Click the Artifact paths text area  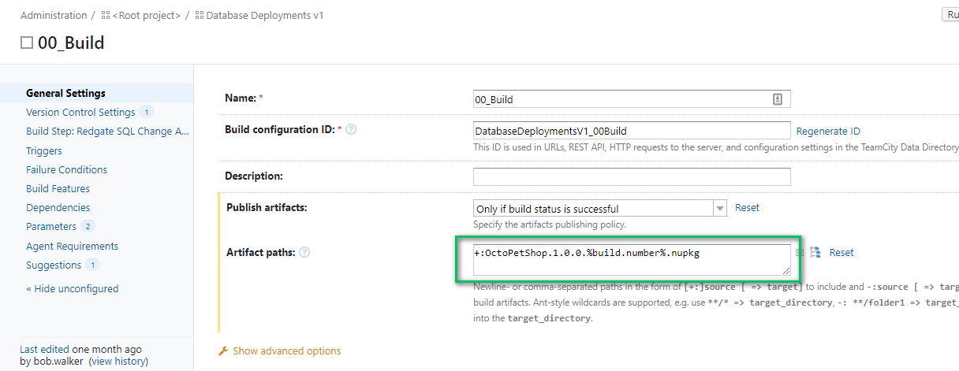(631, 259)
